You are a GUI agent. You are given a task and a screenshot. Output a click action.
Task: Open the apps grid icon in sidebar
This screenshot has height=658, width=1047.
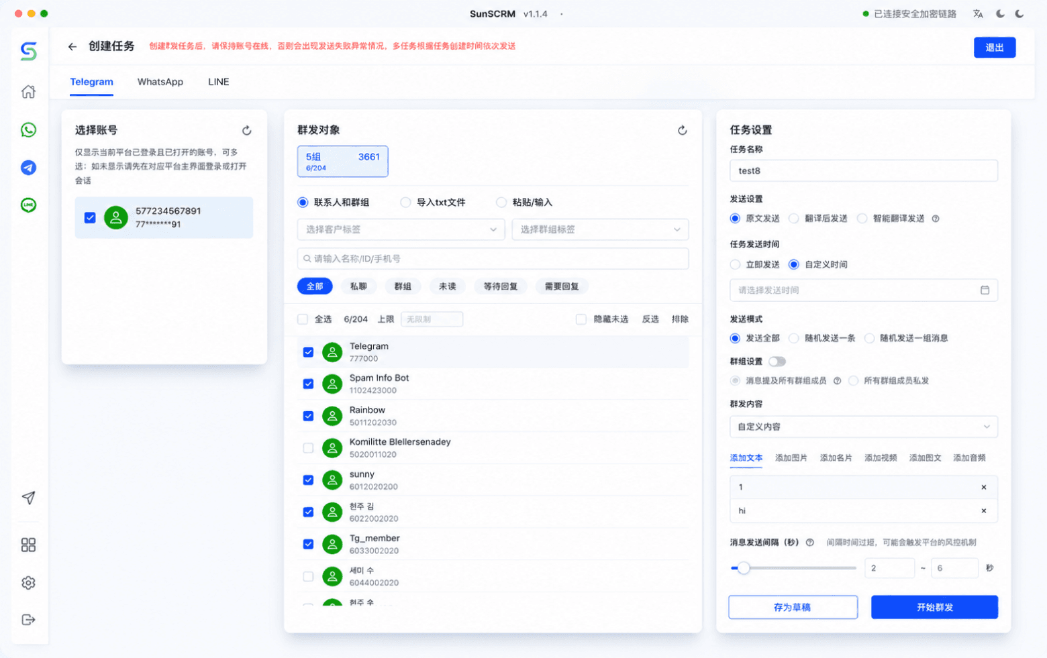28,545
